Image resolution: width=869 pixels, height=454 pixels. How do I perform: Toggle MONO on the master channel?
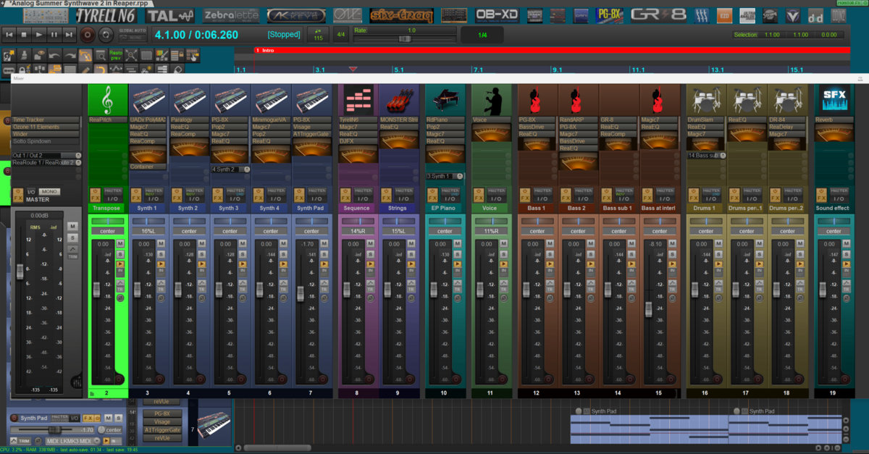click(50, 191)
